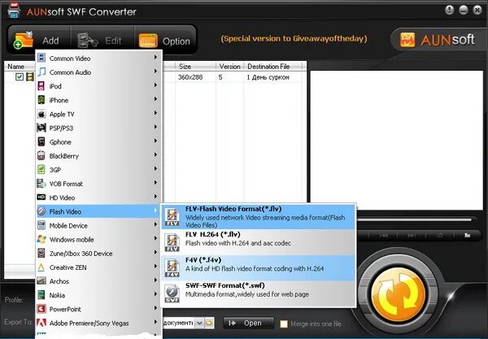Select FLV H.264 (*.flv) format
The height and width of the screenshot is (339, 488).
tap(259, 242)
